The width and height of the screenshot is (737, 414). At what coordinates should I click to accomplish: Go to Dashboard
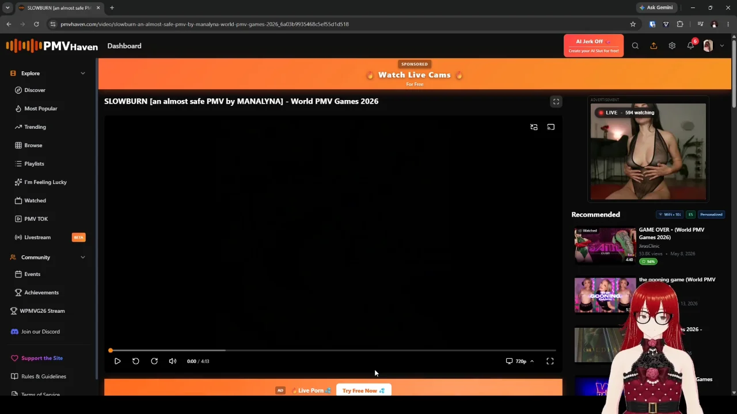(124, 46)
